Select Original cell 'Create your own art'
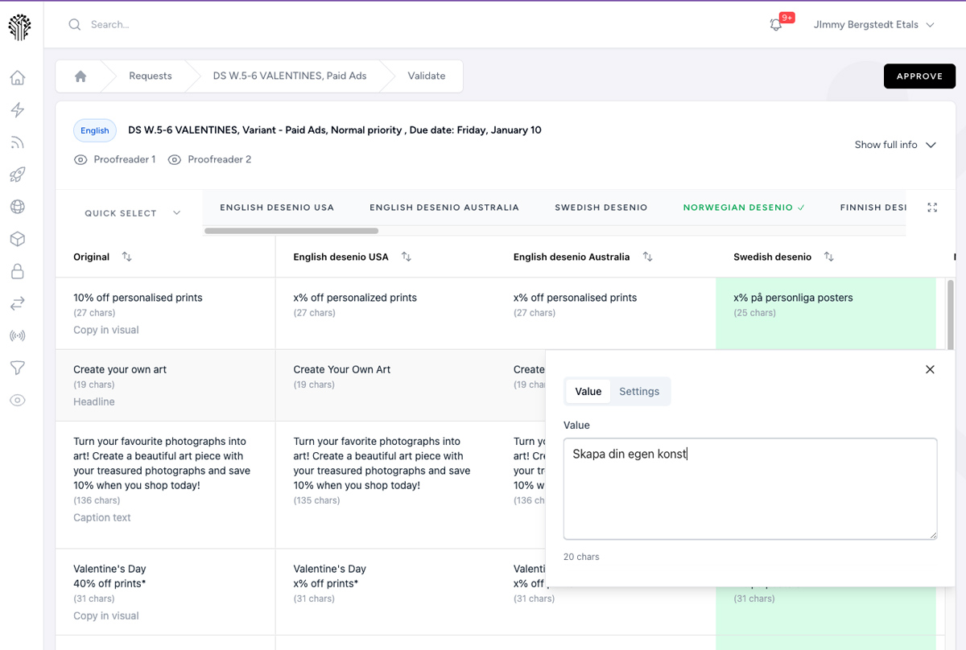 pyautogui.click(x=165, y=385)
